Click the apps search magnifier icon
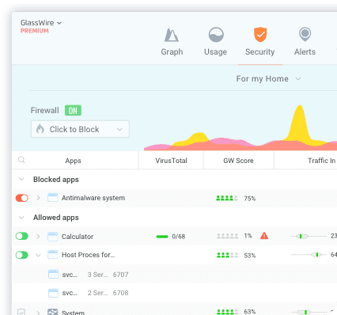337x315 pixels. click(21, 160)
